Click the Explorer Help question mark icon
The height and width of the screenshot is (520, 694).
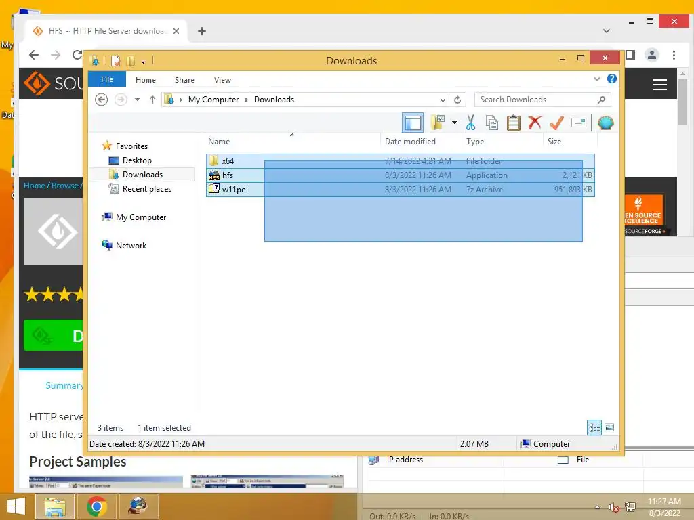click(612, 79)
